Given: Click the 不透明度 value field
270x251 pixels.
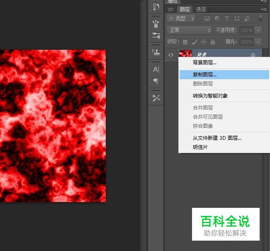Looking at the screenshot, I should (x=247, y=30).
